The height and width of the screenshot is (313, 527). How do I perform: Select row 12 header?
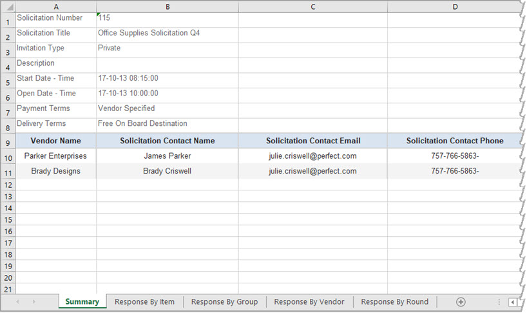pos(8,185)
